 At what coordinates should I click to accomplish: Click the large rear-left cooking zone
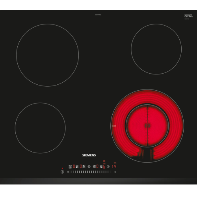pyautogui.click(x=48, y=55)
